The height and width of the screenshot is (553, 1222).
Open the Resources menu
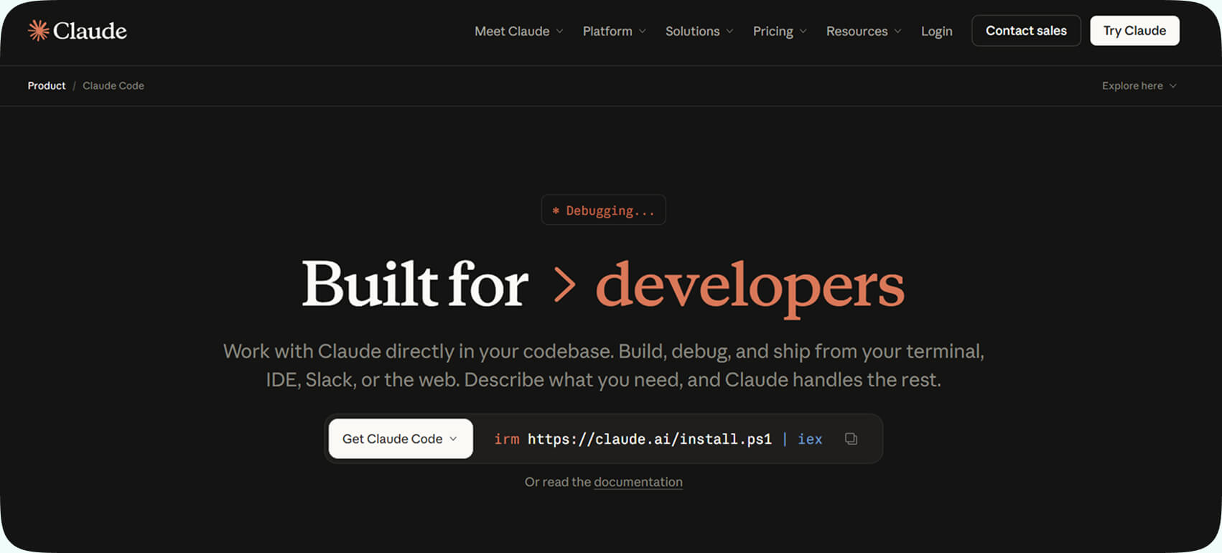(x=864, y=31)
